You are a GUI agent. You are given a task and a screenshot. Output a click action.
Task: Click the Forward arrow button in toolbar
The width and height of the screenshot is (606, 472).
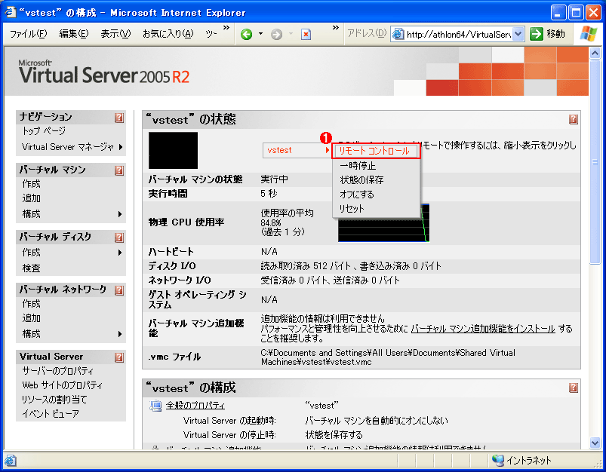(x=276, y=35)
